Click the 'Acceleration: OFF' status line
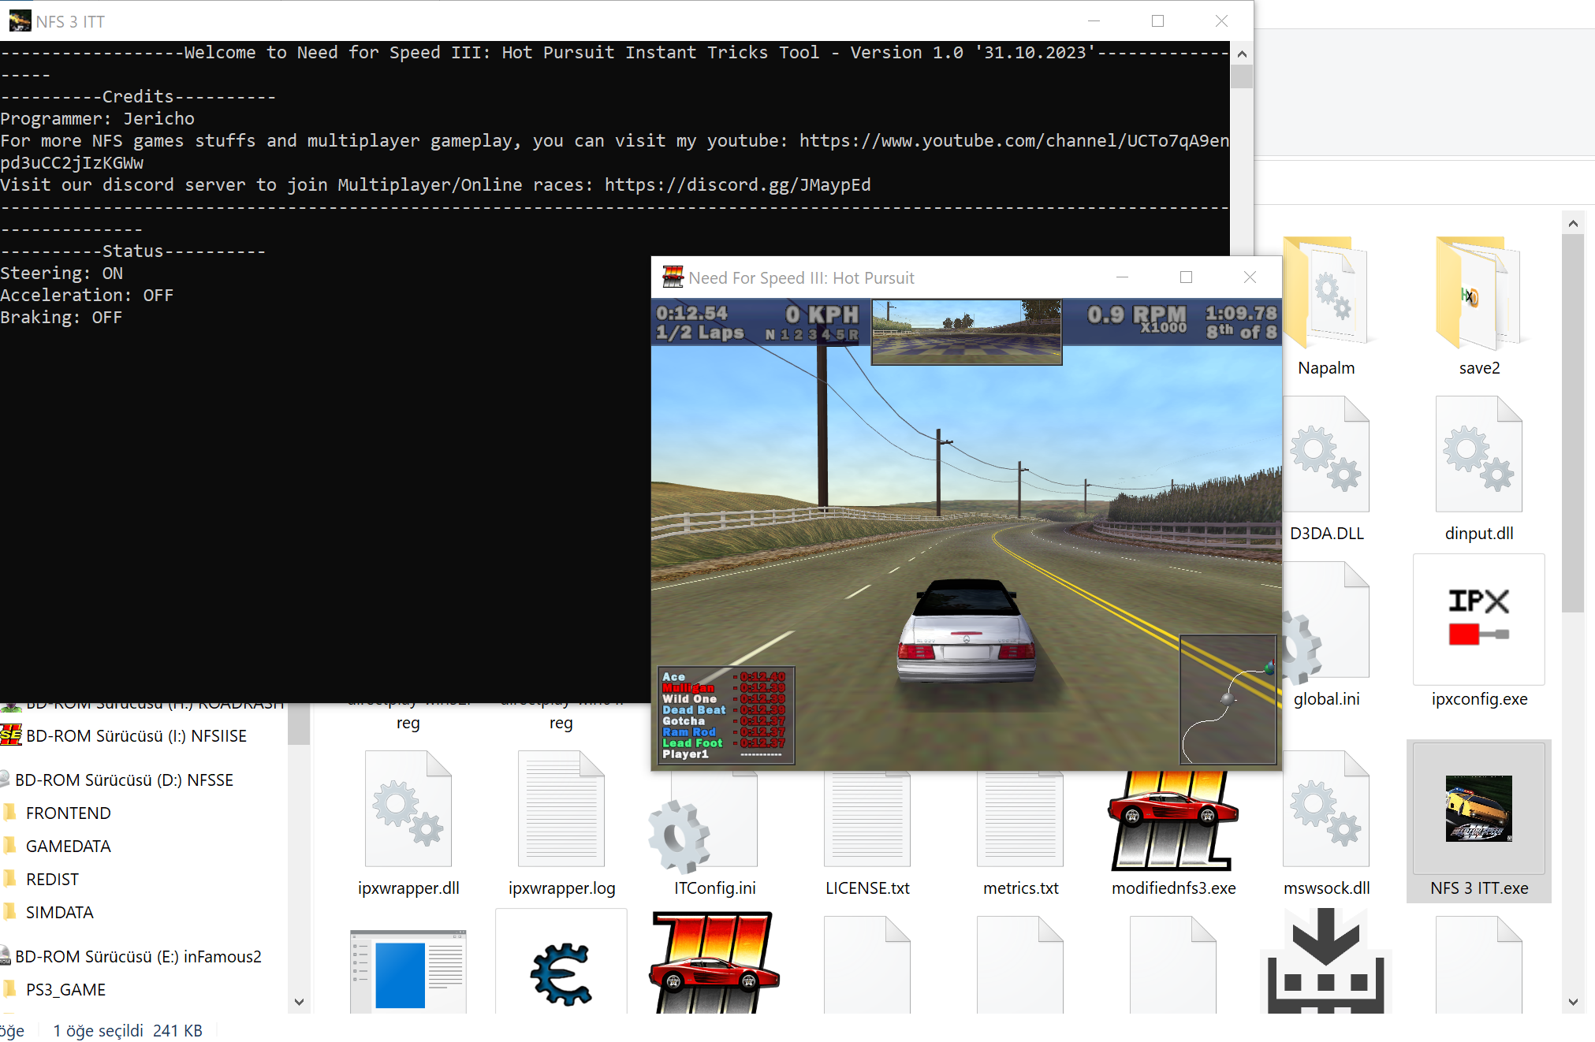1595x1042 pixels. (x=87, y=295)
